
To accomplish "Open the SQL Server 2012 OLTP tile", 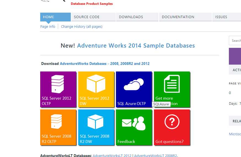I will click(x=58, y=89).
